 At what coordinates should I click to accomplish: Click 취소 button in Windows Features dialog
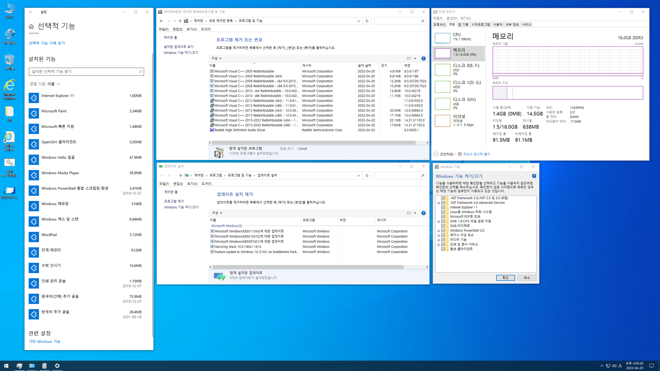click(x=527, y=278)
